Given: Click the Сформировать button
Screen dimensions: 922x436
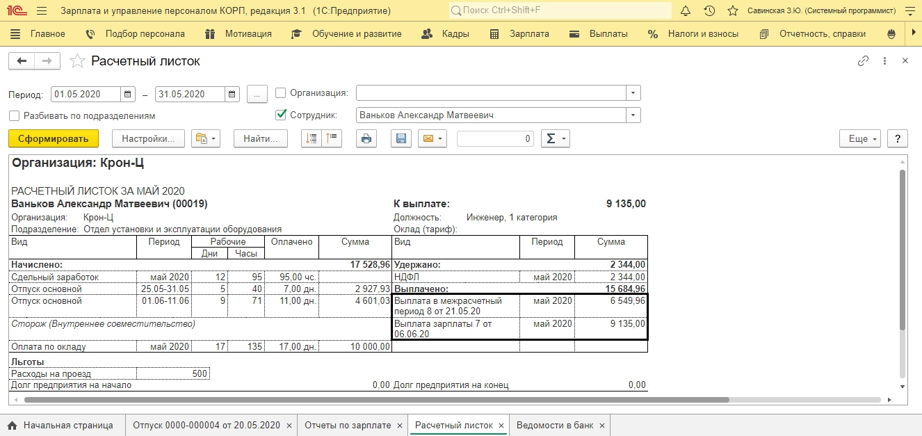Looking at the screenshot, I should coord(54,138).
